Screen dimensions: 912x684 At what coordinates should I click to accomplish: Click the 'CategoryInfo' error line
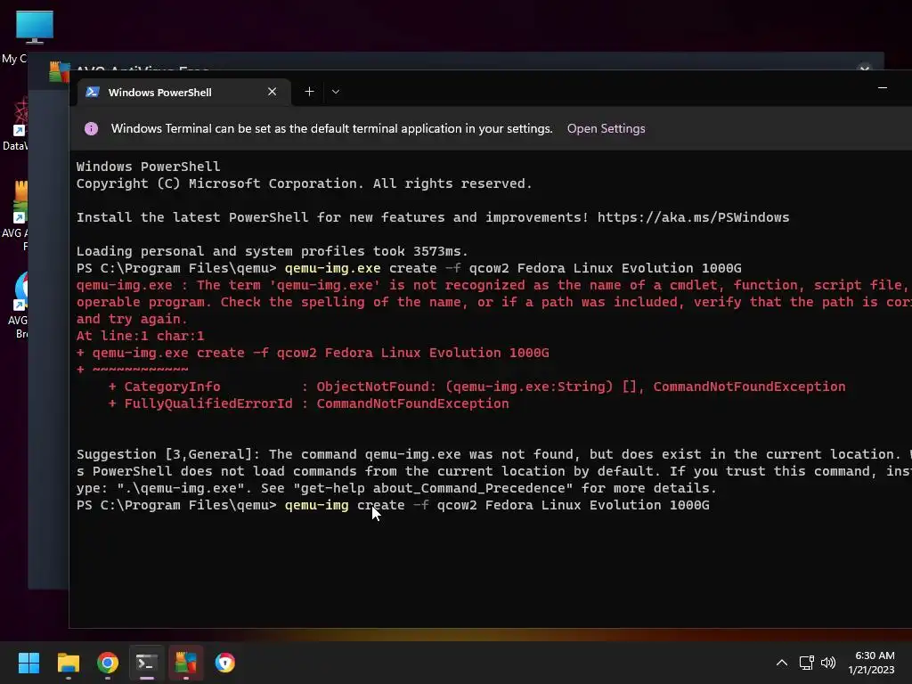[x=477, y=387]
